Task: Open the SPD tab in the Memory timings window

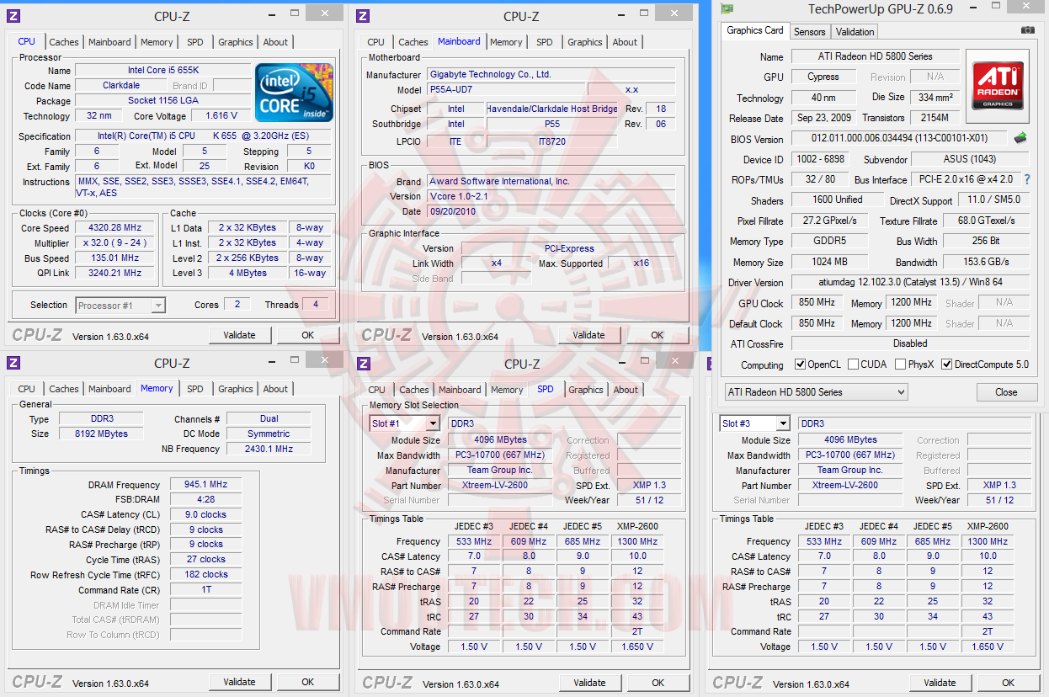Action: pos(195,389)
